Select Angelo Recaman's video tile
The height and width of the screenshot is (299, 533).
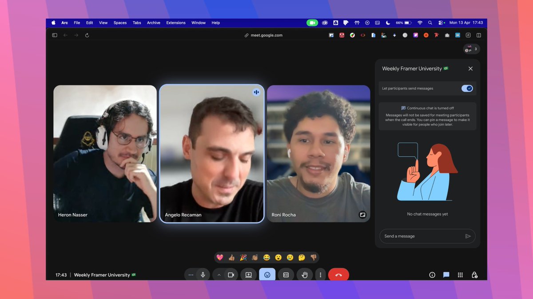(212, 154)
